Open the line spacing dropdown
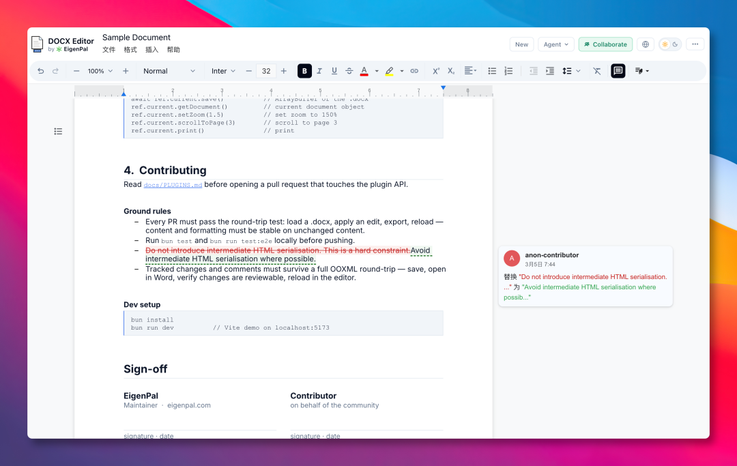 (x=571, y=71)
